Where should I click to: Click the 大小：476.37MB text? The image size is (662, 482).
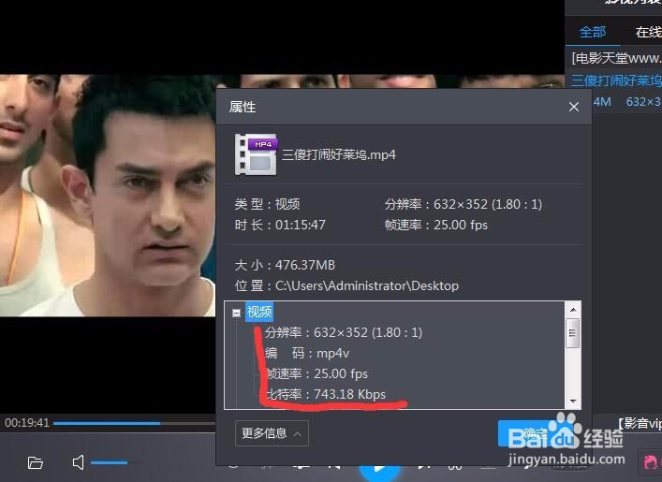tap(285, 265)
